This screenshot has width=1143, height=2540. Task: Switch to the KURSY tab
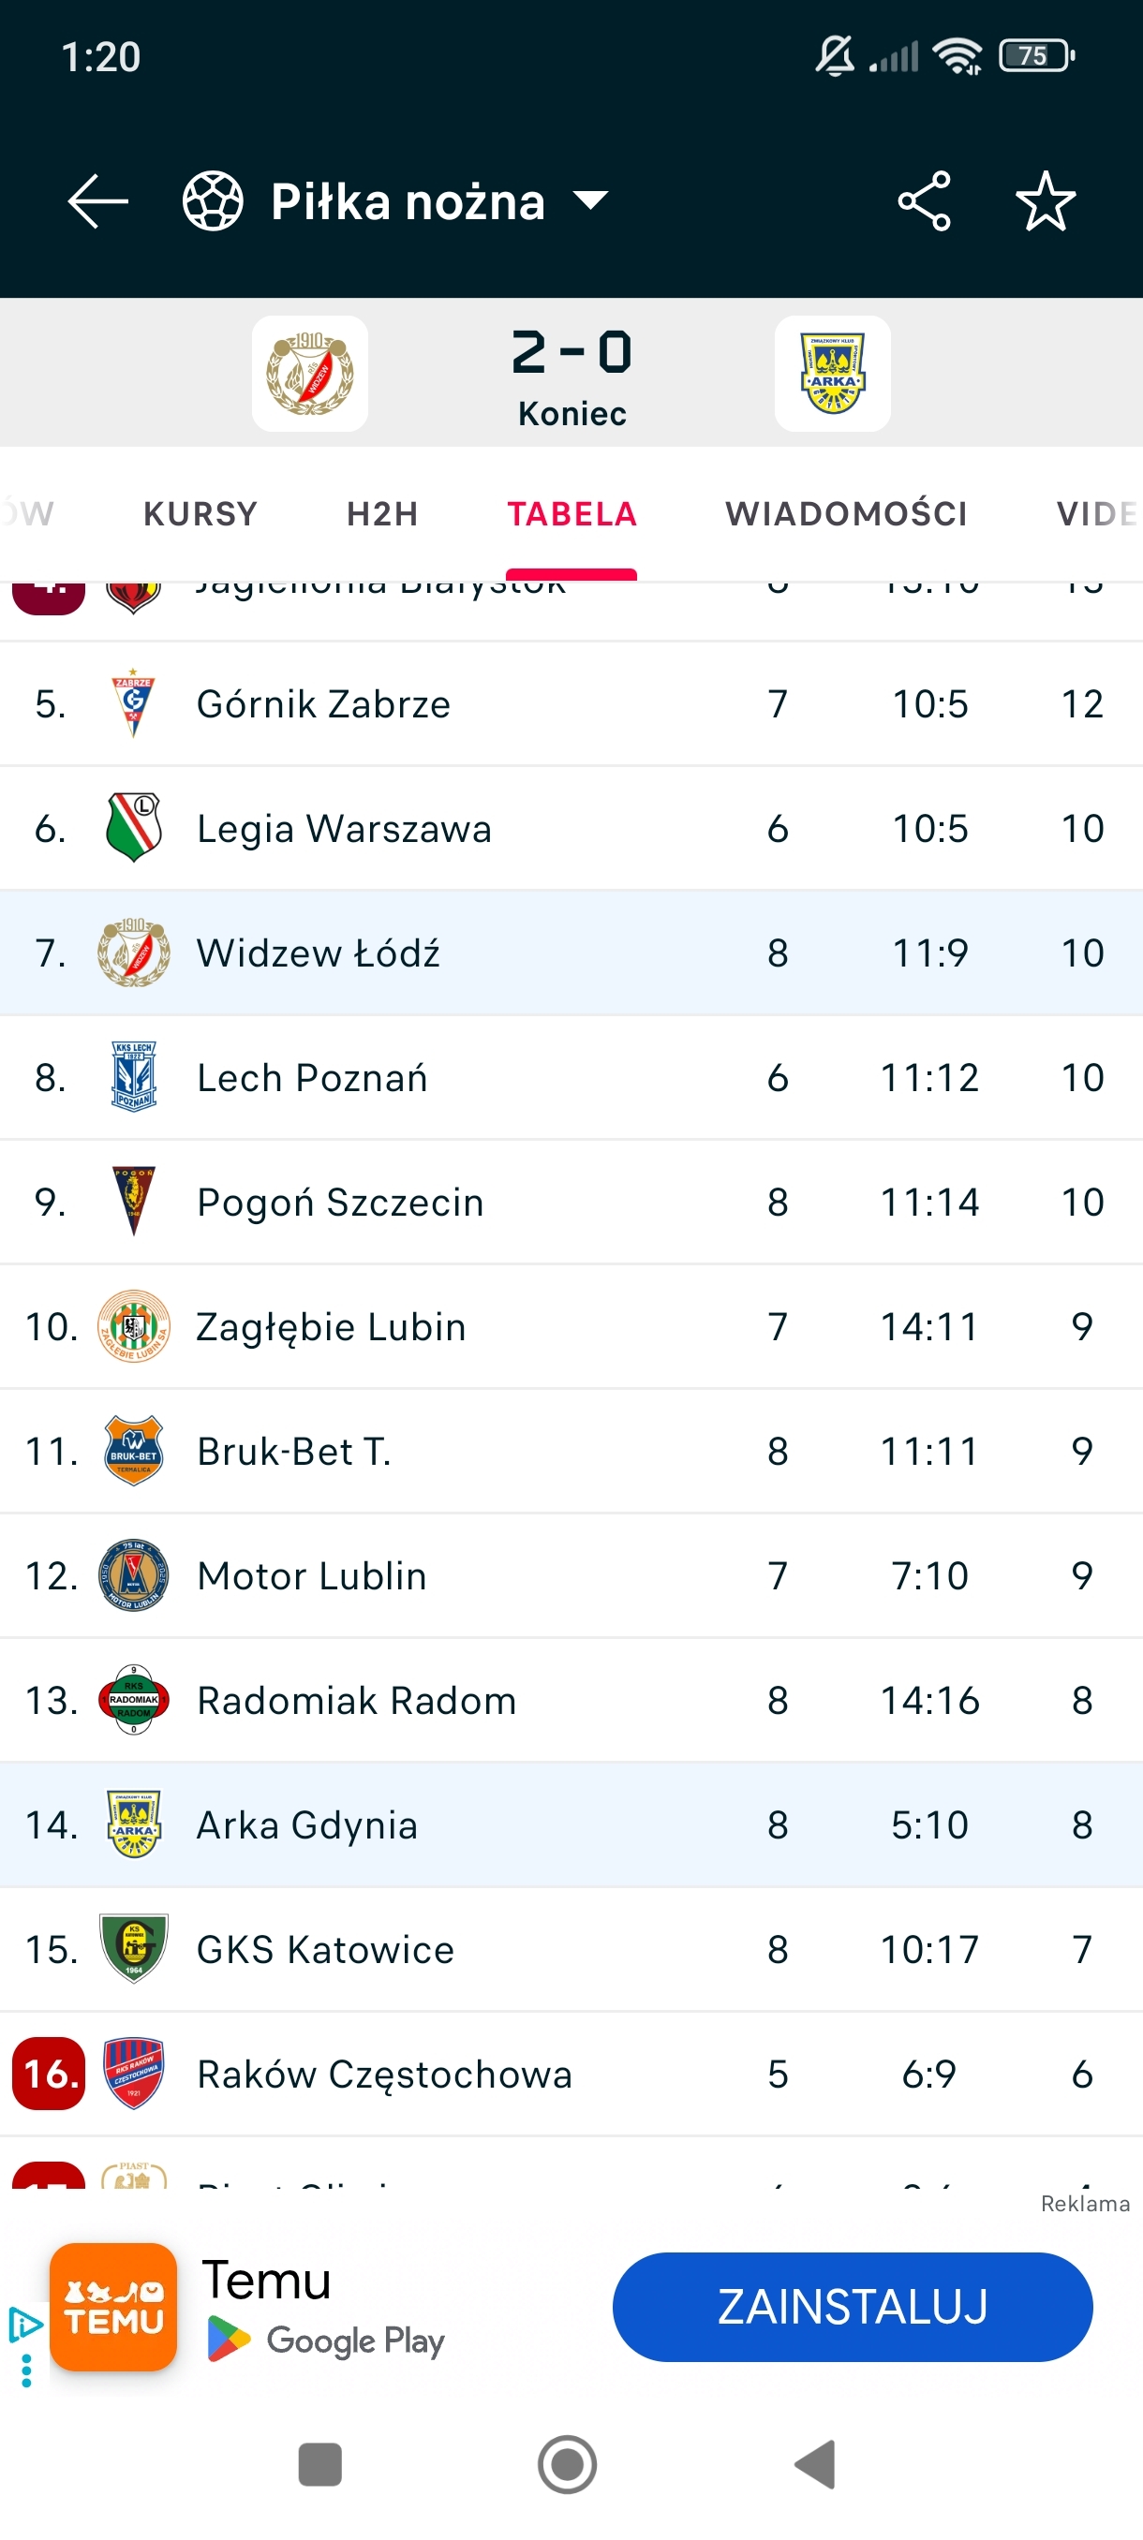[x=200, y=514]
